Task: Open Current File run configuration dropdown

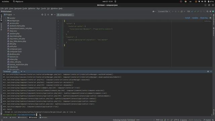Action: tap(164, 11)
